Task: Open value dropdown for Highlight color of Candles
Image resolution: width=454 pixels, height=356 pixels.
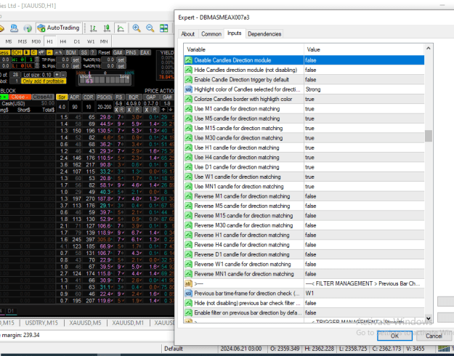Action: [x=364, y=89]
